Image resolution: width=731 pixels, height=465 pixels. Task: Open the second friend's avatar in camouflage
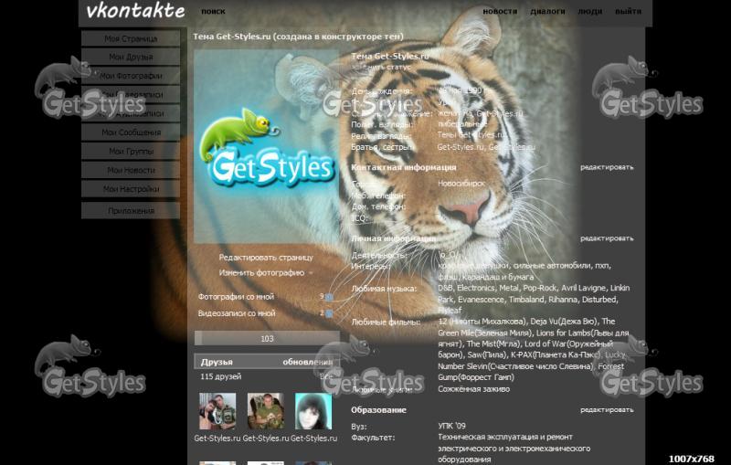[x=265, y=411]
